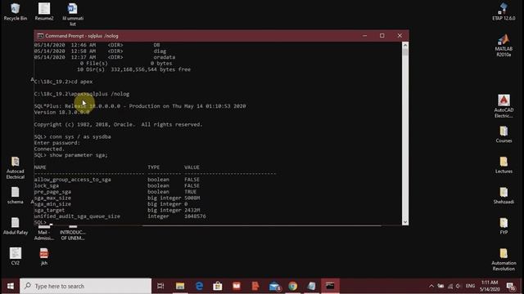Image resolution: width=524 pixels, height=294 pixels.
Task: Open the Courses folder on desktop
Action: [504, 134]
